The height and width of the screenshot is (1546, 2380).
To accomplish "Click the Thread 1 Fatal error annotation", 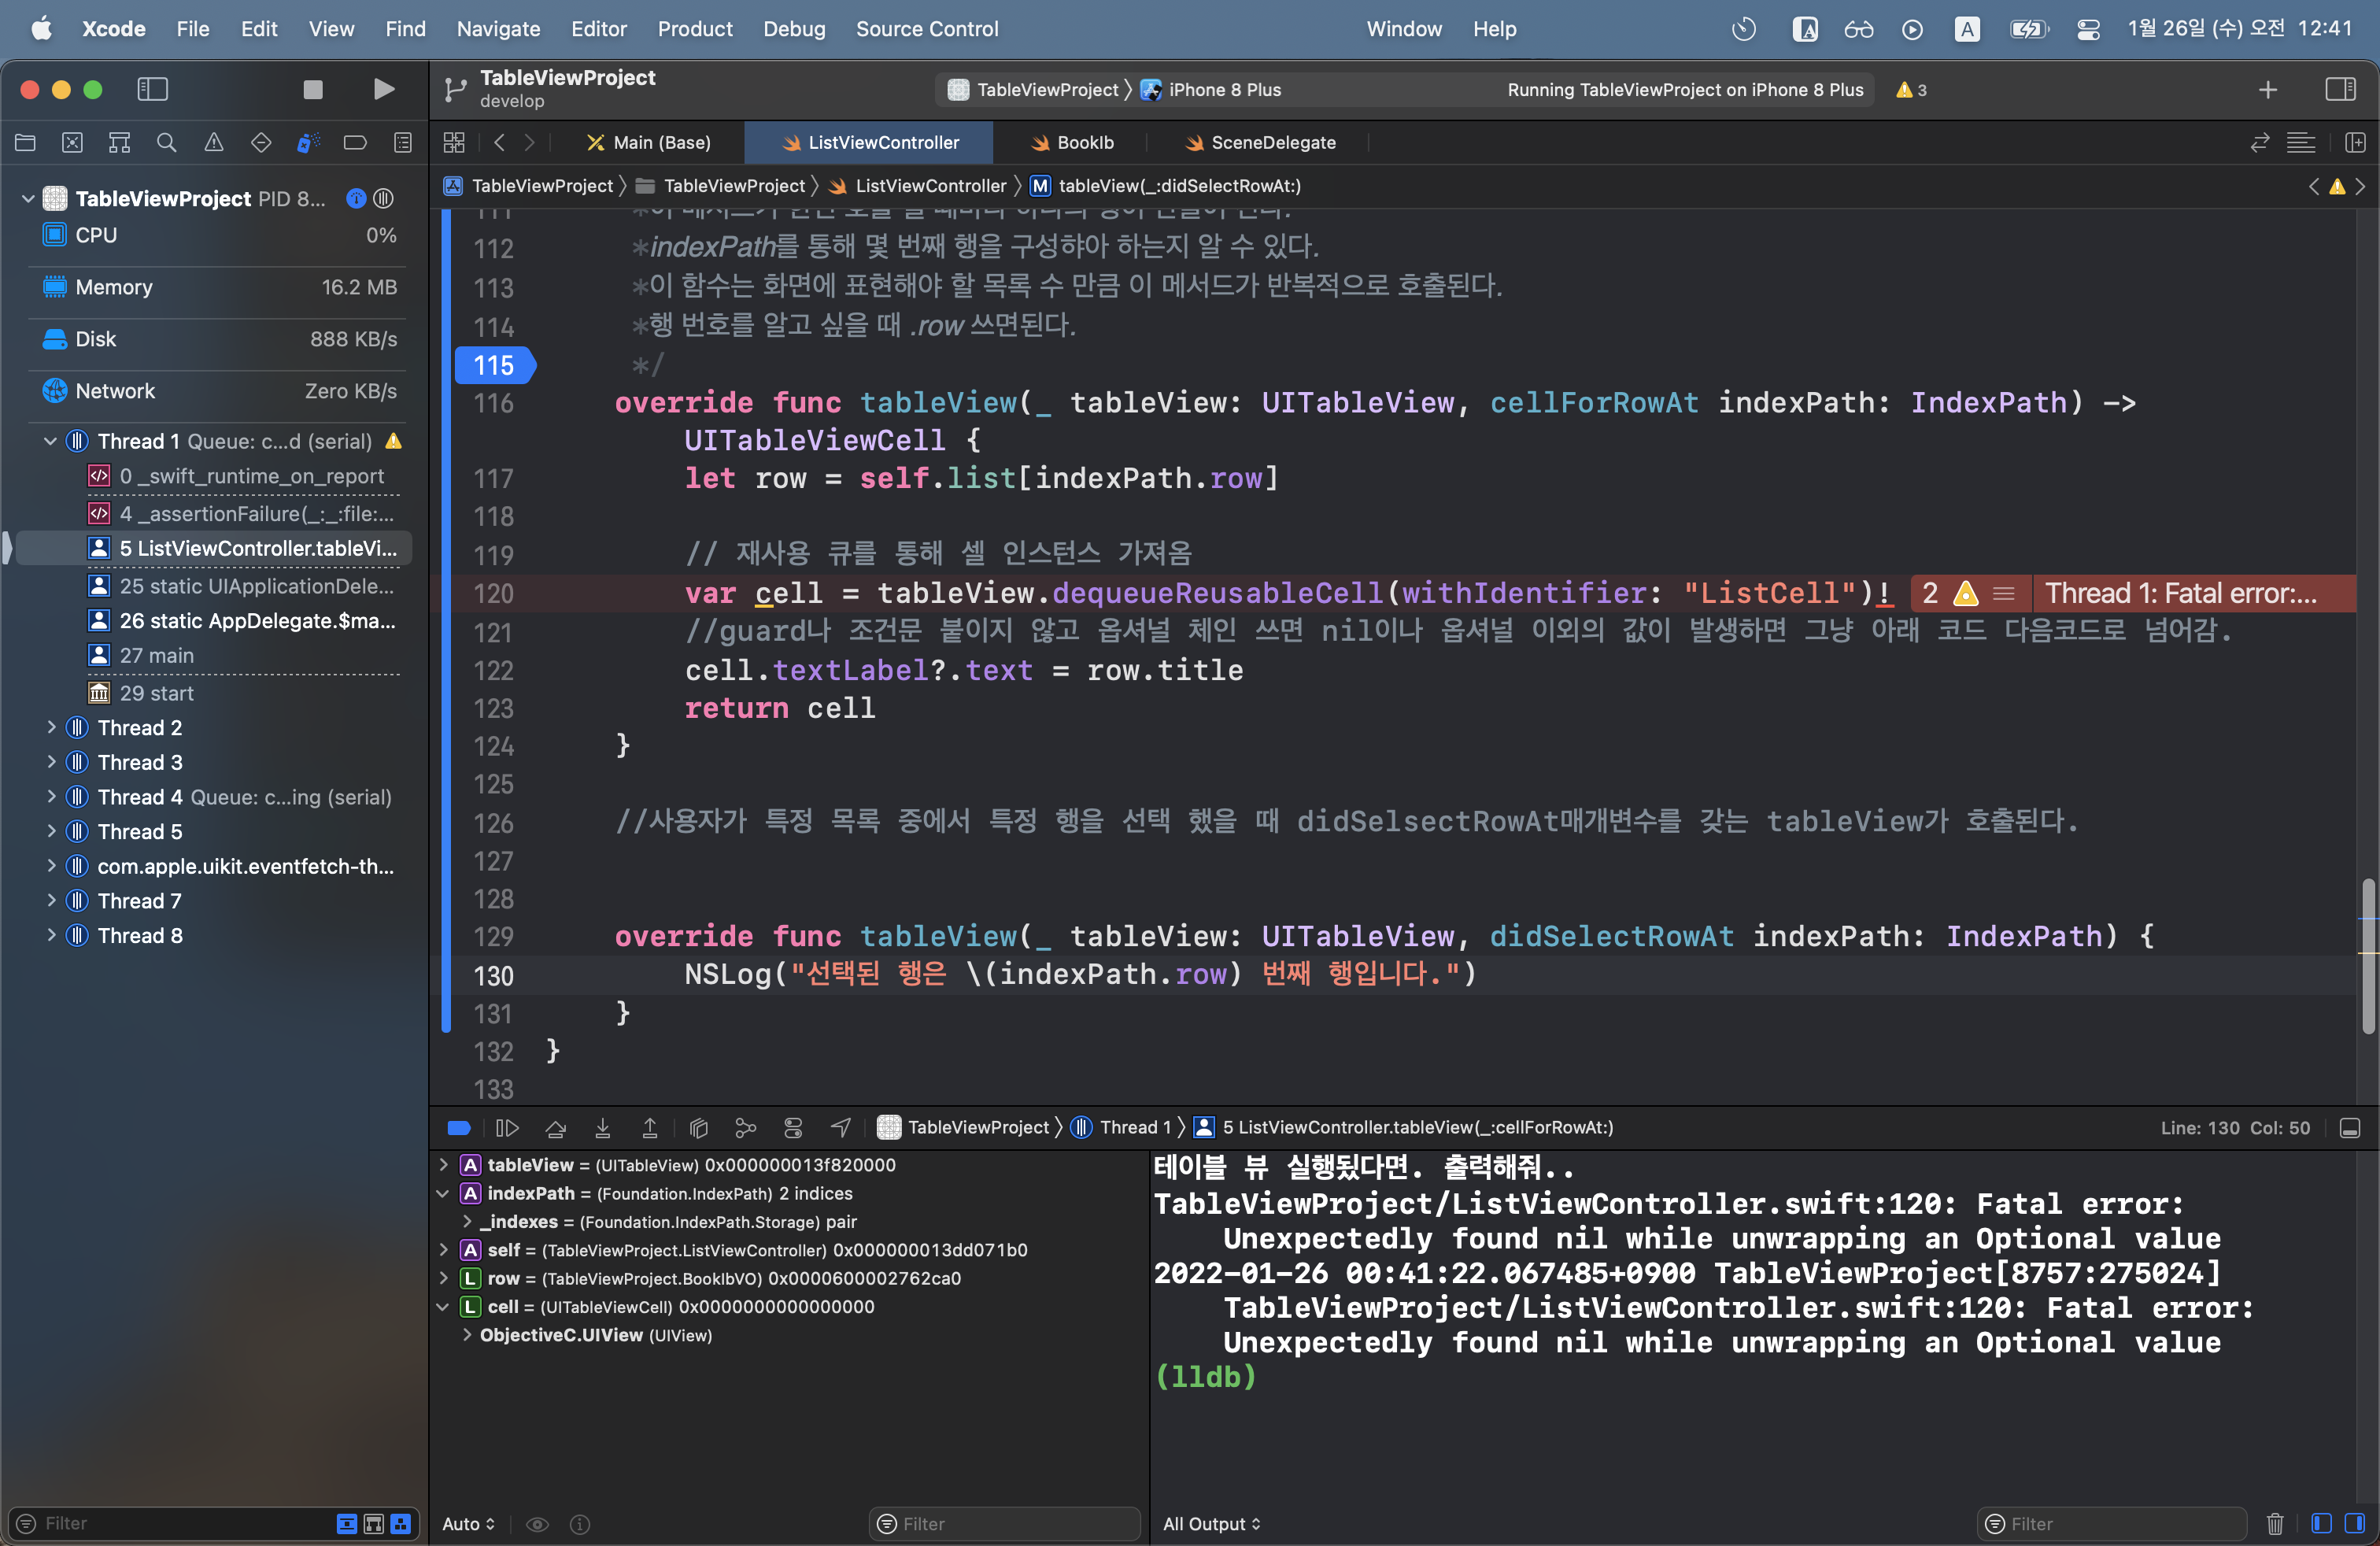I will click(x=2180, y=594).
